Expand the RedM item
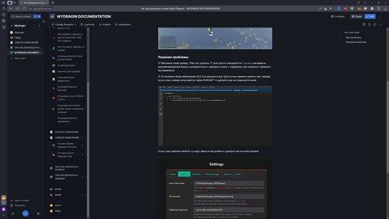This screenshot has width=389, height=219. [83, 195]
